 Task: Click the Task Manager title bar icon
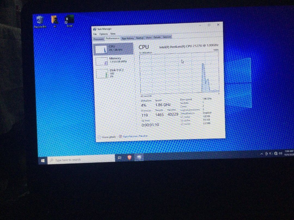point(95,29)
